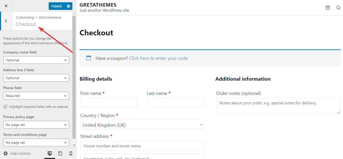Click inside the First name input field
This screenshot has height=159, width=343.
click(109, 103)
